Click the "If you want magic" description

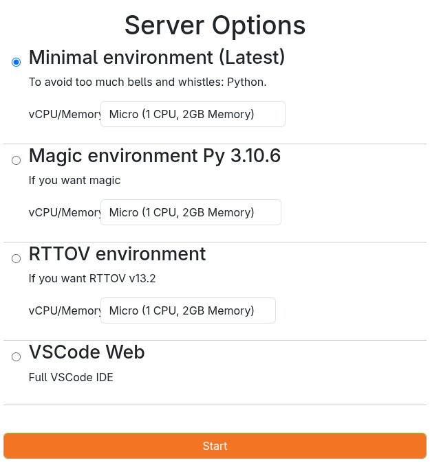[74, 181]
